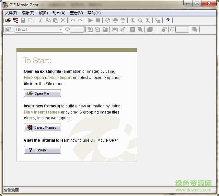Click the blue question mark Help icon
The image size is (219, 196).
(168, 20)
